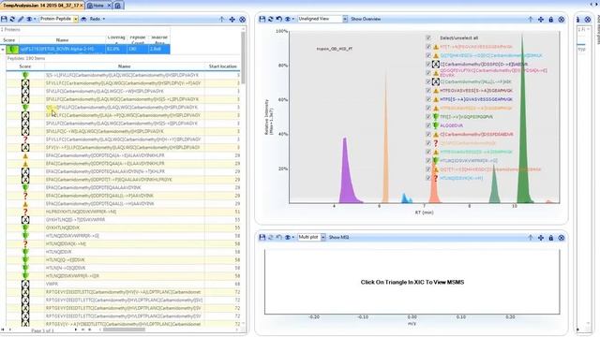
Task: Lock the MSMS plot panel
Action: pyautogui.click(x=551, y=238)
